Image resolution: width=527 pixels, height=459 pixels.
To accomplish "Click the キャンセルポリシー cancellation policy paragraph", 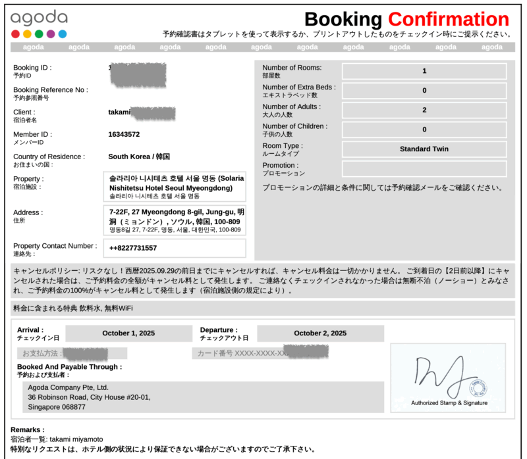I will tap(262, 281).
